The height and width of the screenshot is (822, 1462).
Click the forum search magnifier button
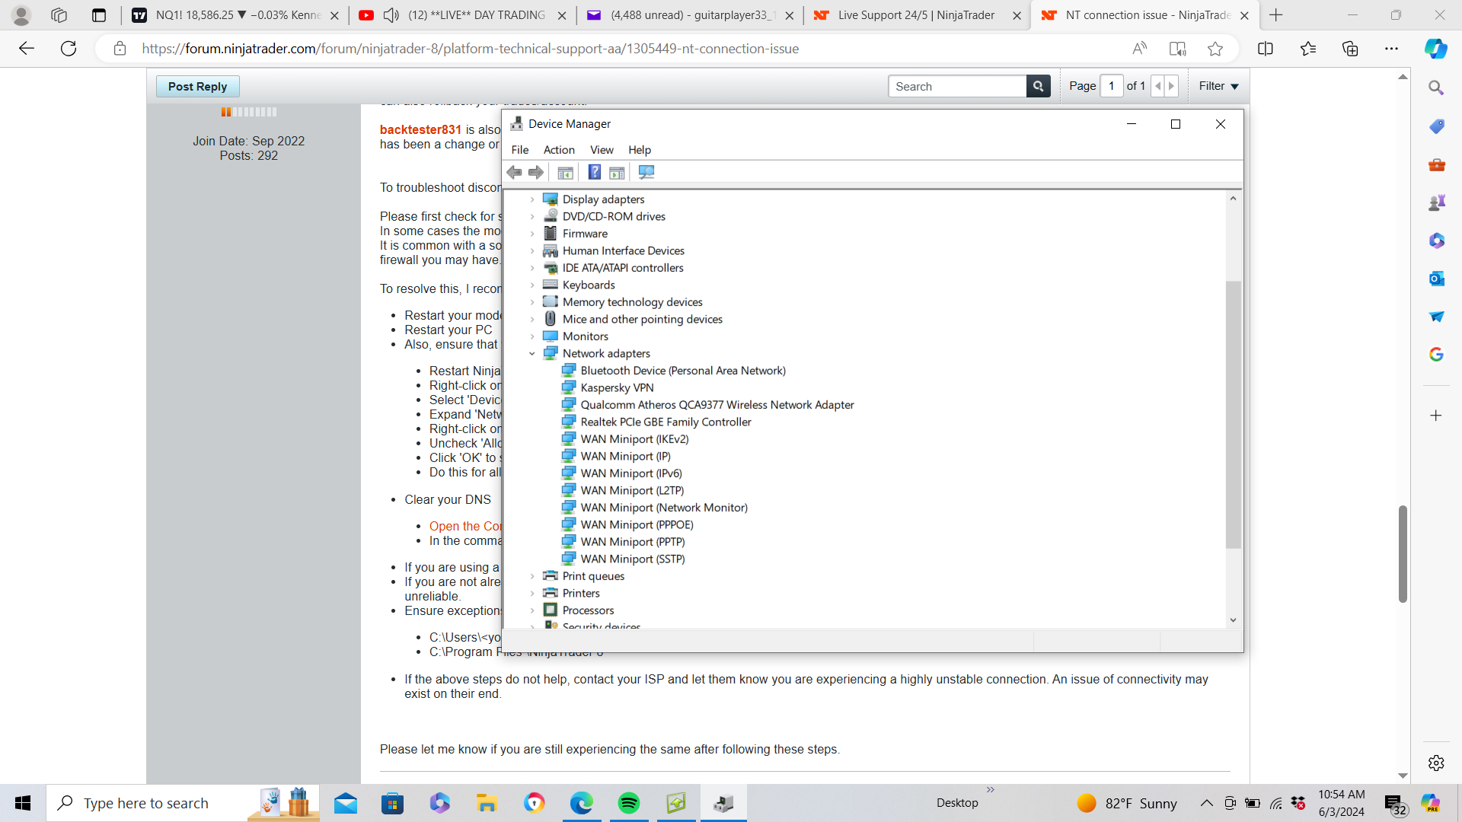(x=1038, y=86)
